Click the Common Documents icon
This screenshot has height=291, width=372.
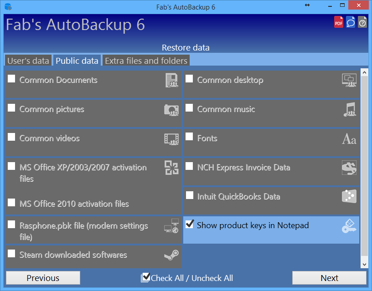[x=172, y=80]
